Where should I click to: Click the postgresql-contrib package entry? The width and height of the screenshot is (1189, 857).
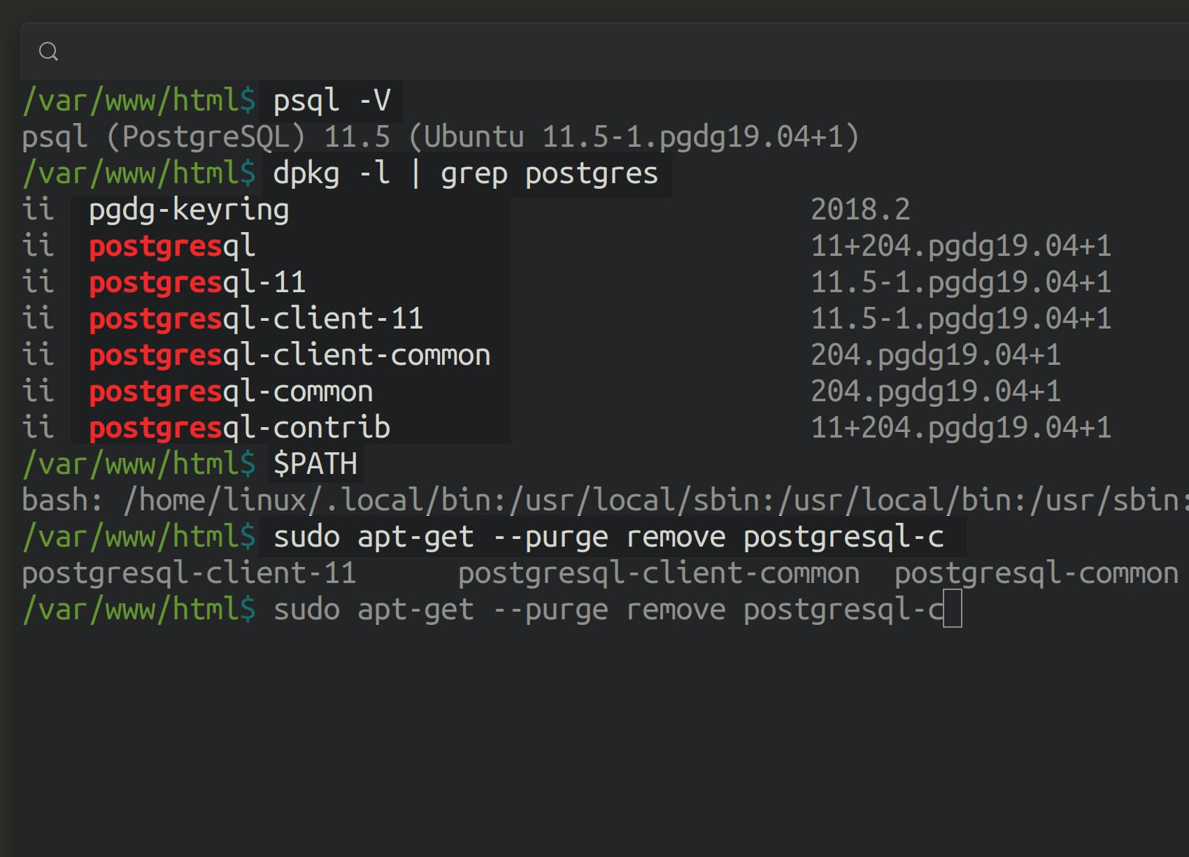click(239, 428)
